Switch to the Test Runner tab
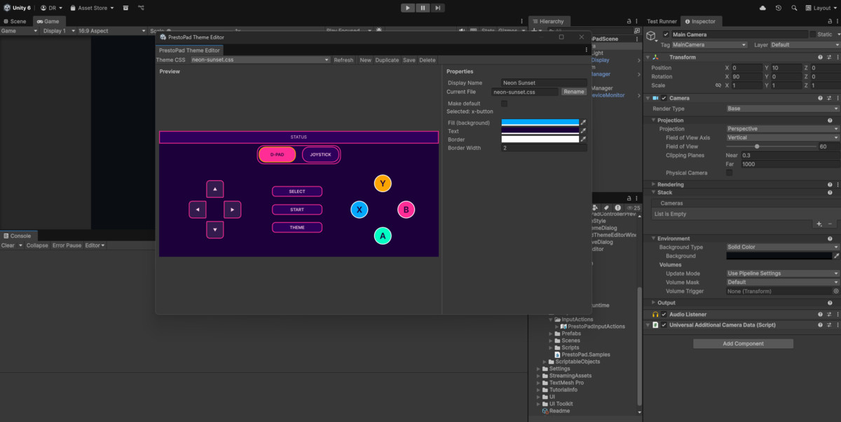This screenshot has width=841, height=422. (x=662, y=22)
